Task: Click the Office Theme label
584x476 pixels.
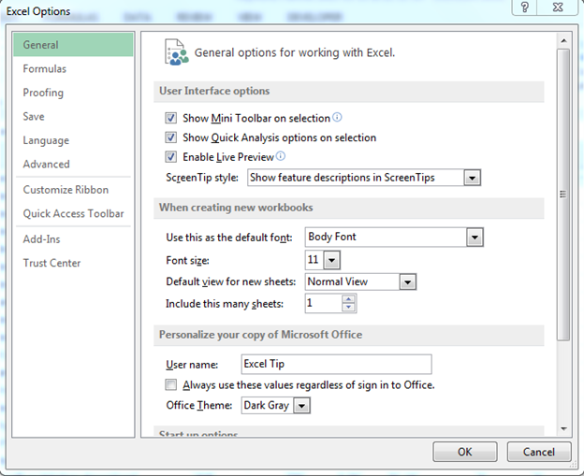Action: 199,405
